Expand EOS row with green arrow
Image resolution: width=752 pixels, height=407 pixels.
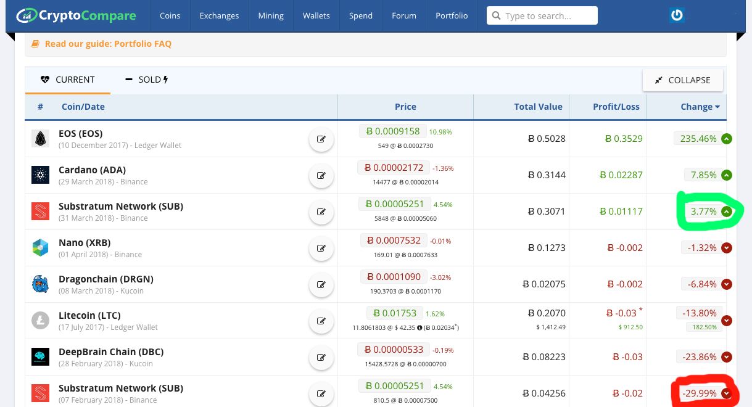click(x=726, y=139)
